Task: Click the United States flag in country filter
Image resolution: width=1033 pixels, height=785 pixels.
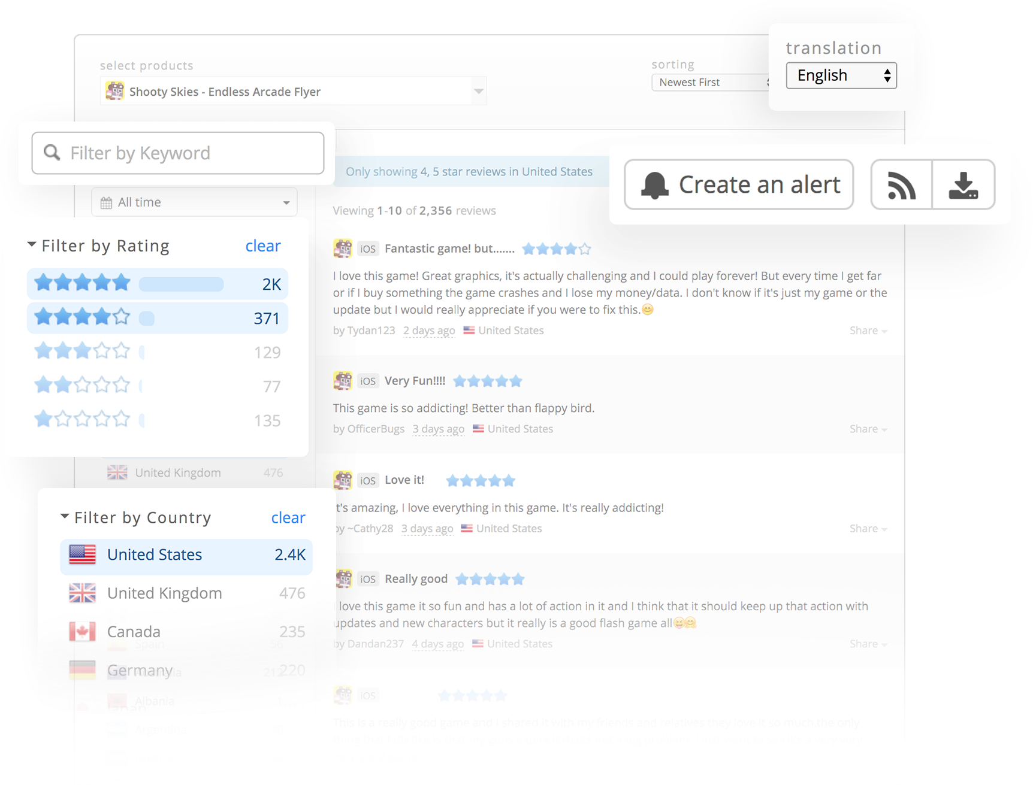Action: coord(82,554)
